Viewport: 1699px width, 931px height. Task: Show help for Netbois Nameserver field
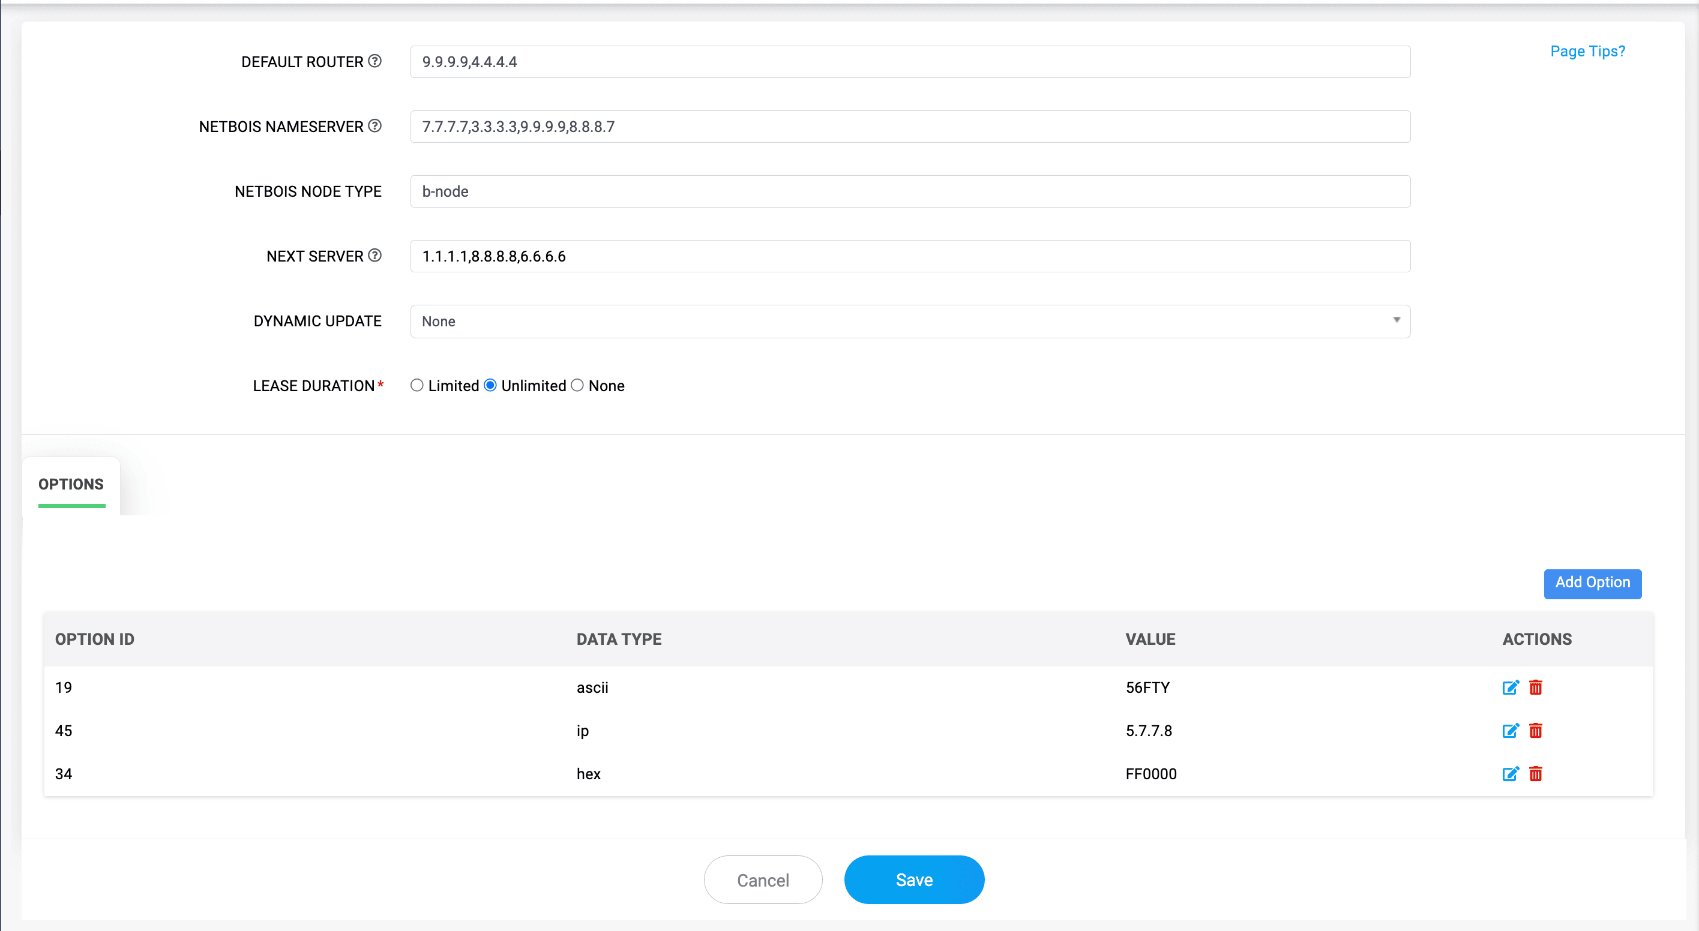(x=374, y=126)
